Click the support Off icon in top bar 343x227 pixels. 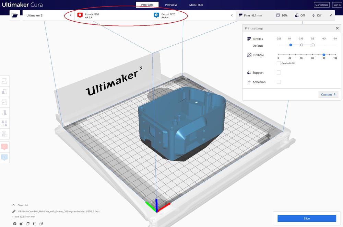click(x=297, y=15)
